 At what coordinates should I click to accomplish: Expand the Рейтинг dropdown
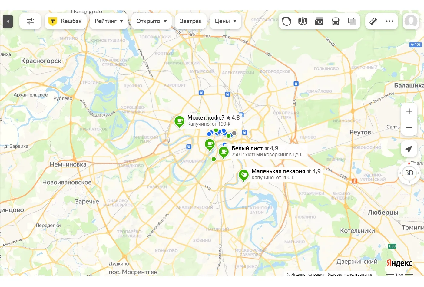point(109,21)
